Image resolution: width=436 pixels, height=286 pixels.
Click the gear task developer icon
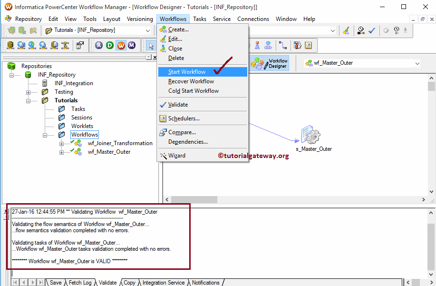pos(297,45)
